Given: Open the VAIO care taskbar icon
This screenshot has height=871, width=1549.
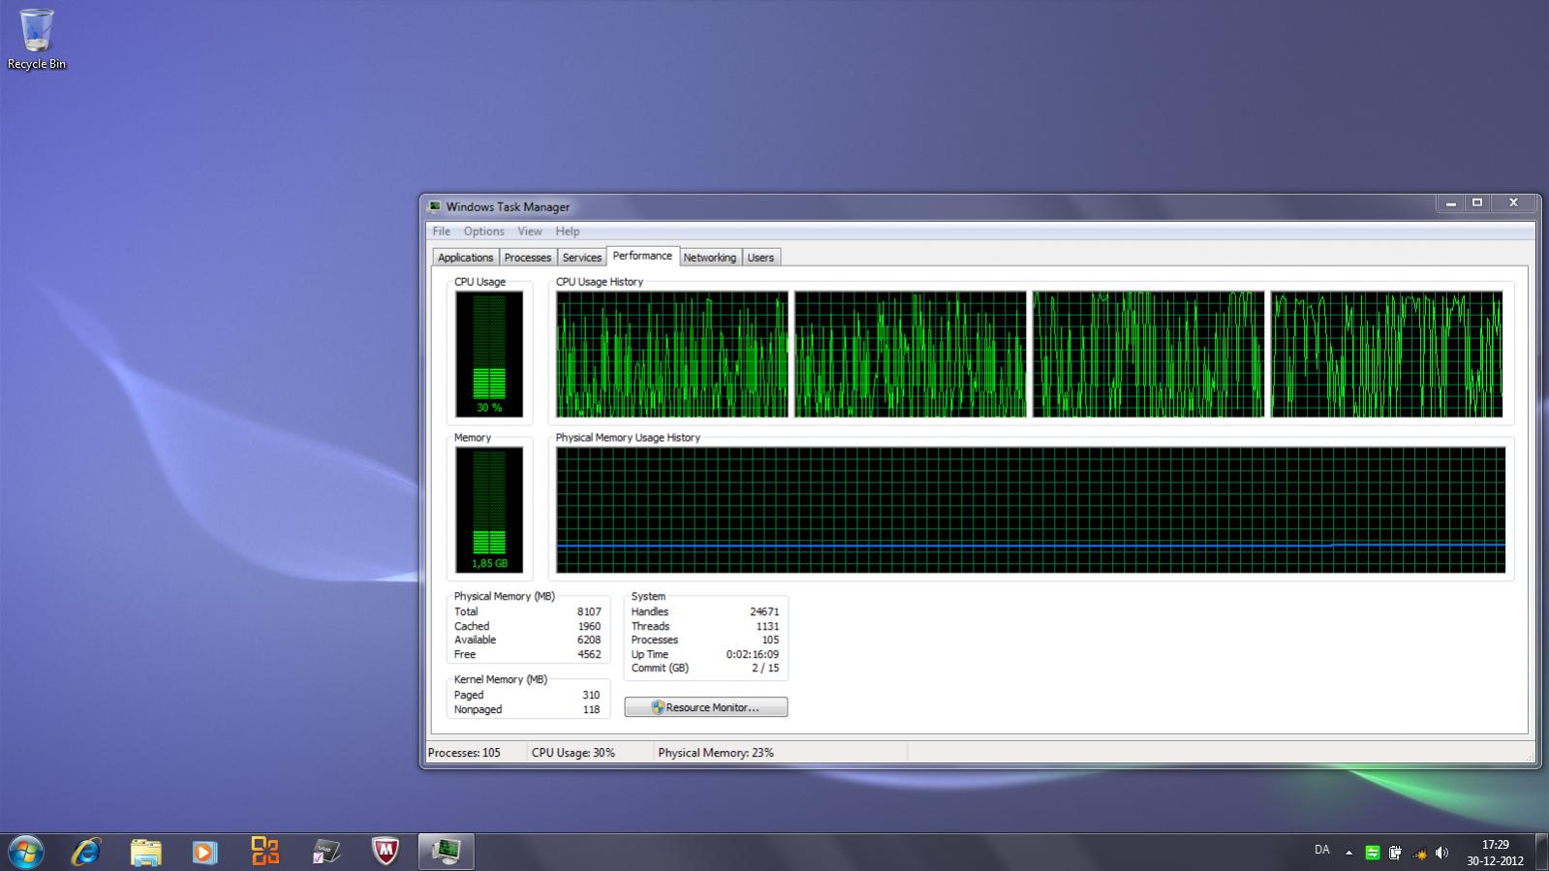Looking at the screenshot, I should coord(325,852).
